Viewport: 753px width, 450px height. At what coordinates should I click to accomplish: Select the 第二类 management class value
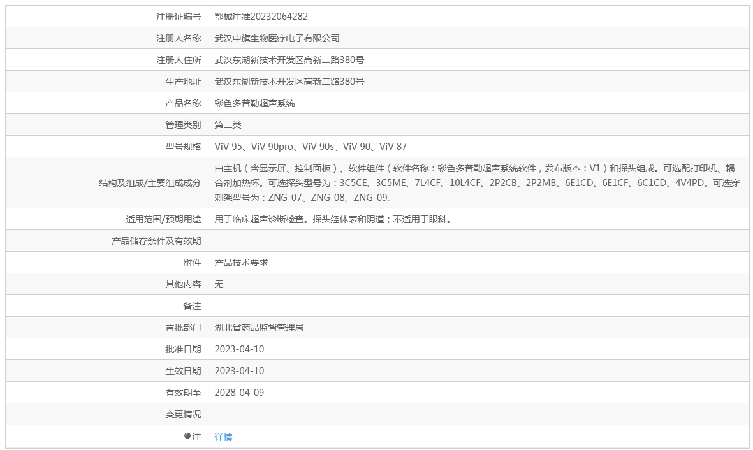coord(228,125)
